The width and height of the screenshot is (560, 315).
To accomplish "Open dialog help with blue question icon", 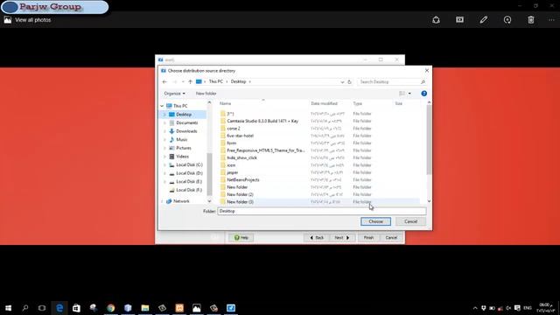I will click(x=423, y=94).
